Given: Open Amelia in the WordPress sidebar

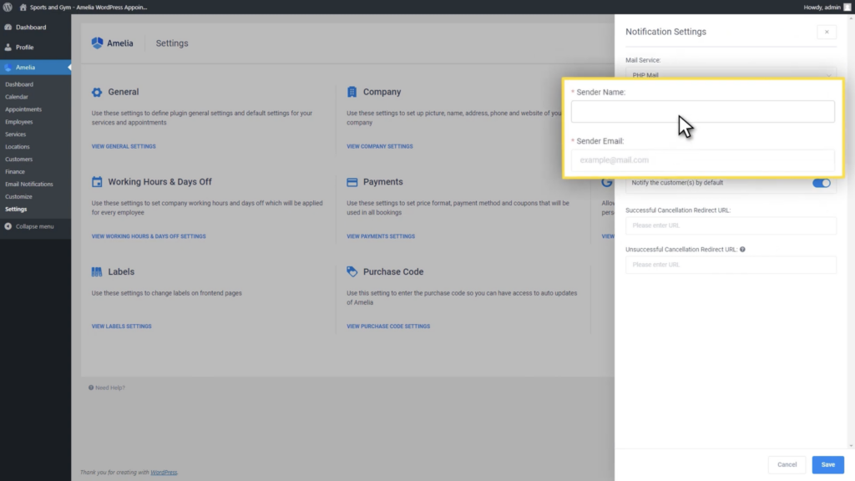Looking at the screenshot, I should (x=35, y=67).
